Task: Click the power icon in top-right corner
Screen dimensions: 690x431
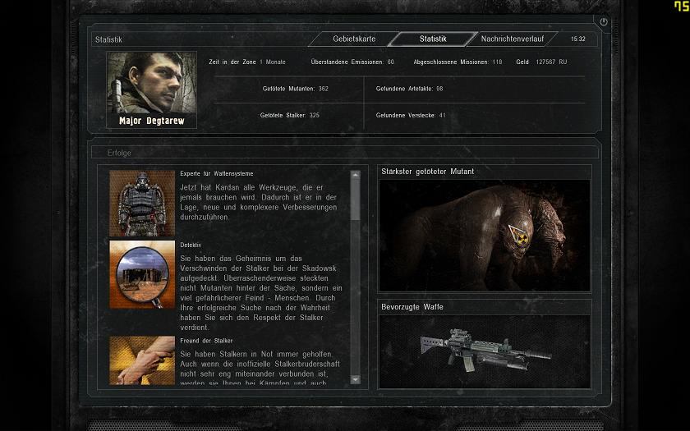Action: (603, 21)
